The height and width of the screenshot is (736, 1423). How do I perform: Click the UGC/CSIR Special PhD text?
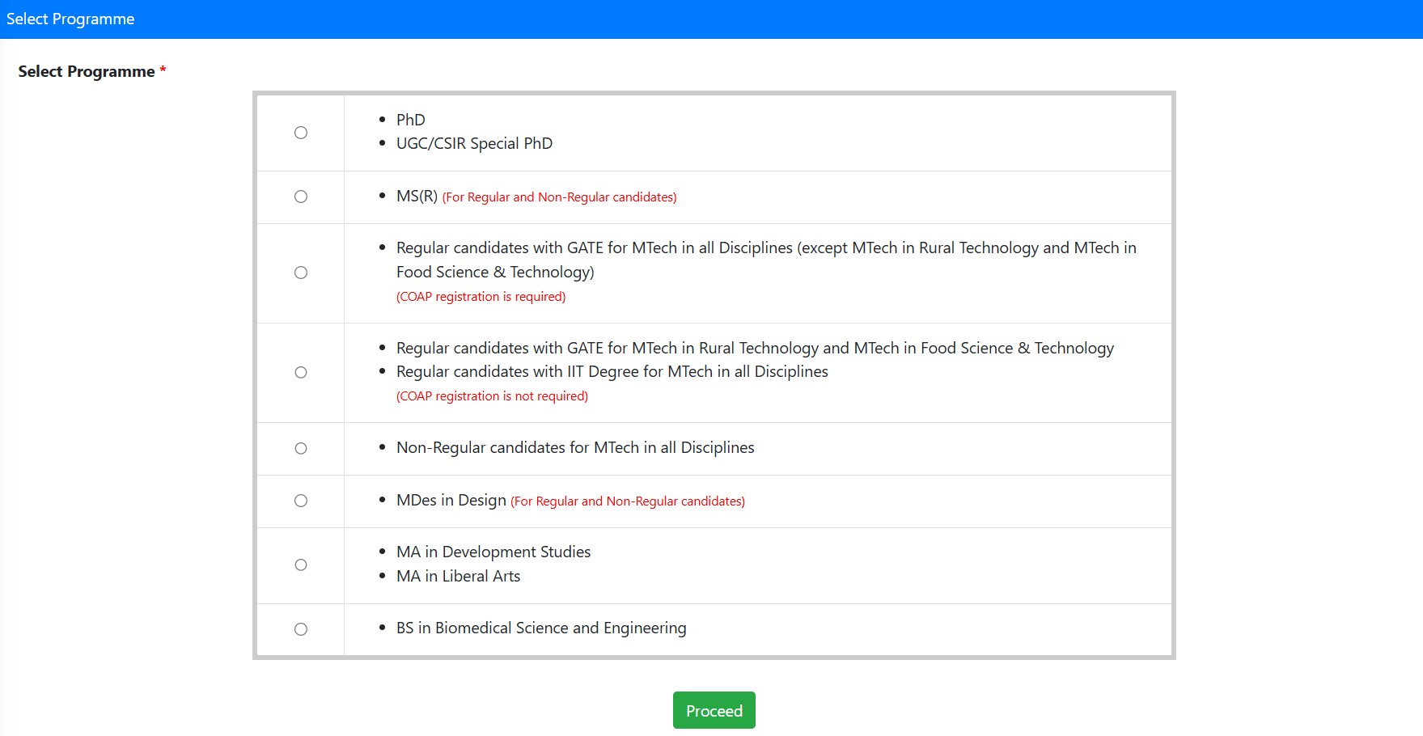coord(474,144)
